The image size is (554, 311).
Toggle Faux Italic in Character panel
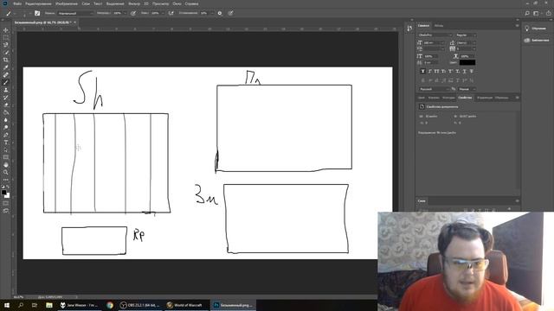[429, 71]
